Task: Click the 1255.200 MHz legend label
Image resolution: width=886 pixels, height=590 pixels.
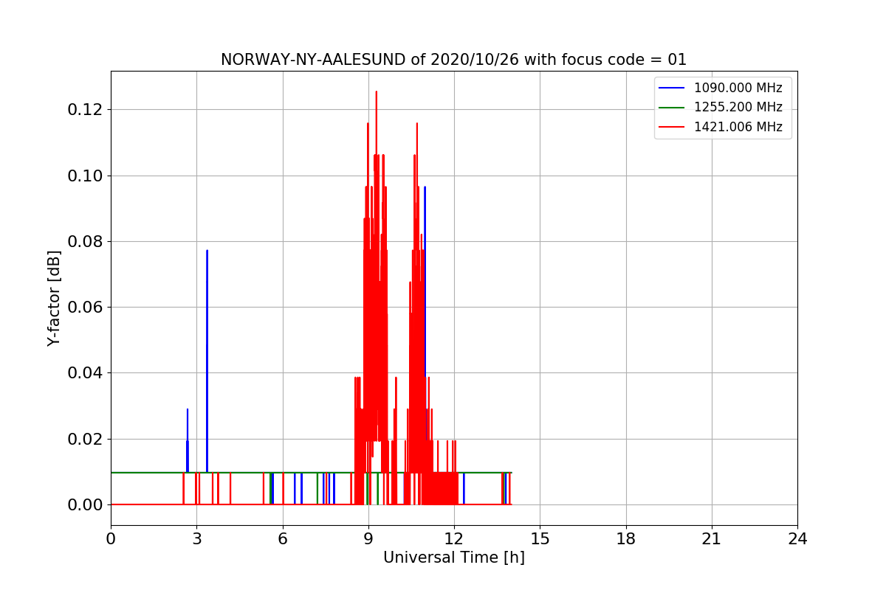Action: coord(738,107)
